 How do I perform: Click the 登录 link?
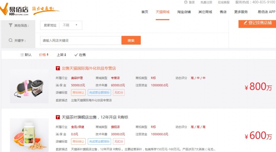[x=192, y=2]
